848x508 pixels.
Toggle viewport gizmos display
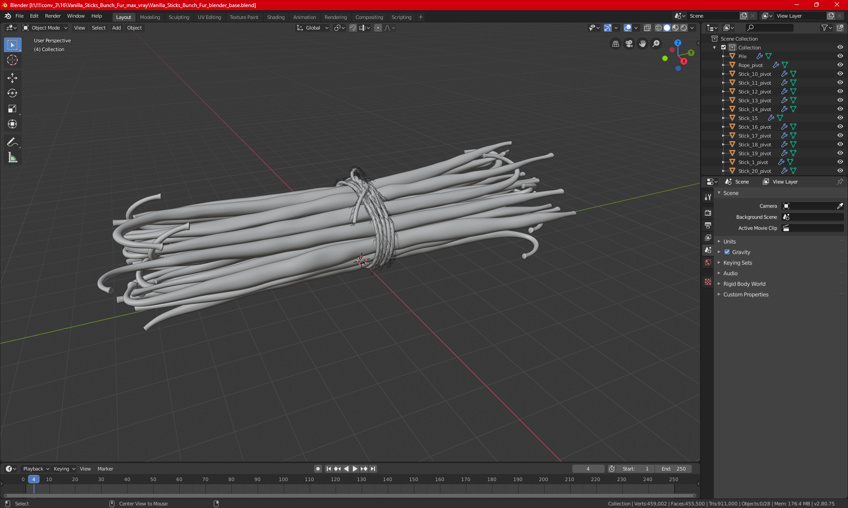(x=608, y=28)
